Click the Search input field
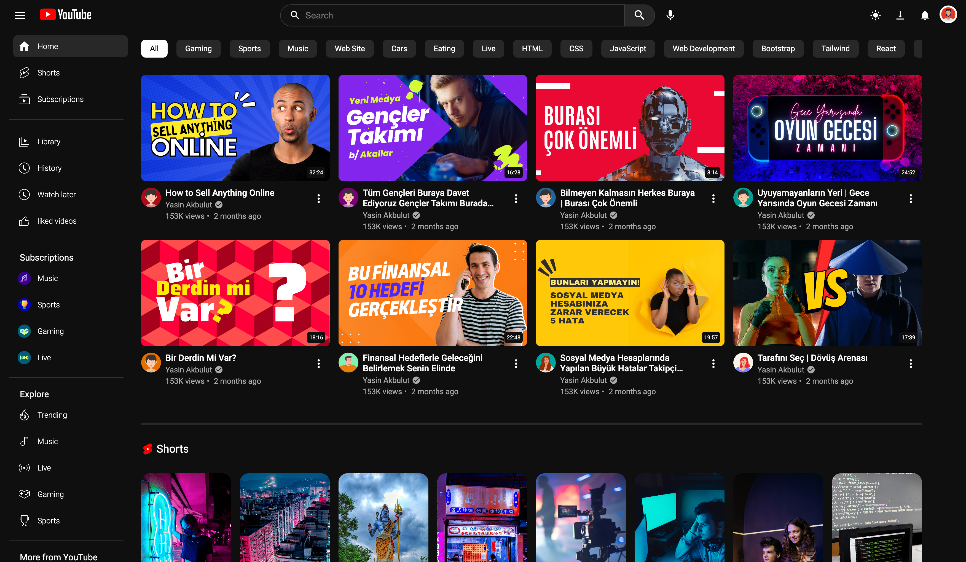This screenshot has height=562, width=966. (452, 15)
